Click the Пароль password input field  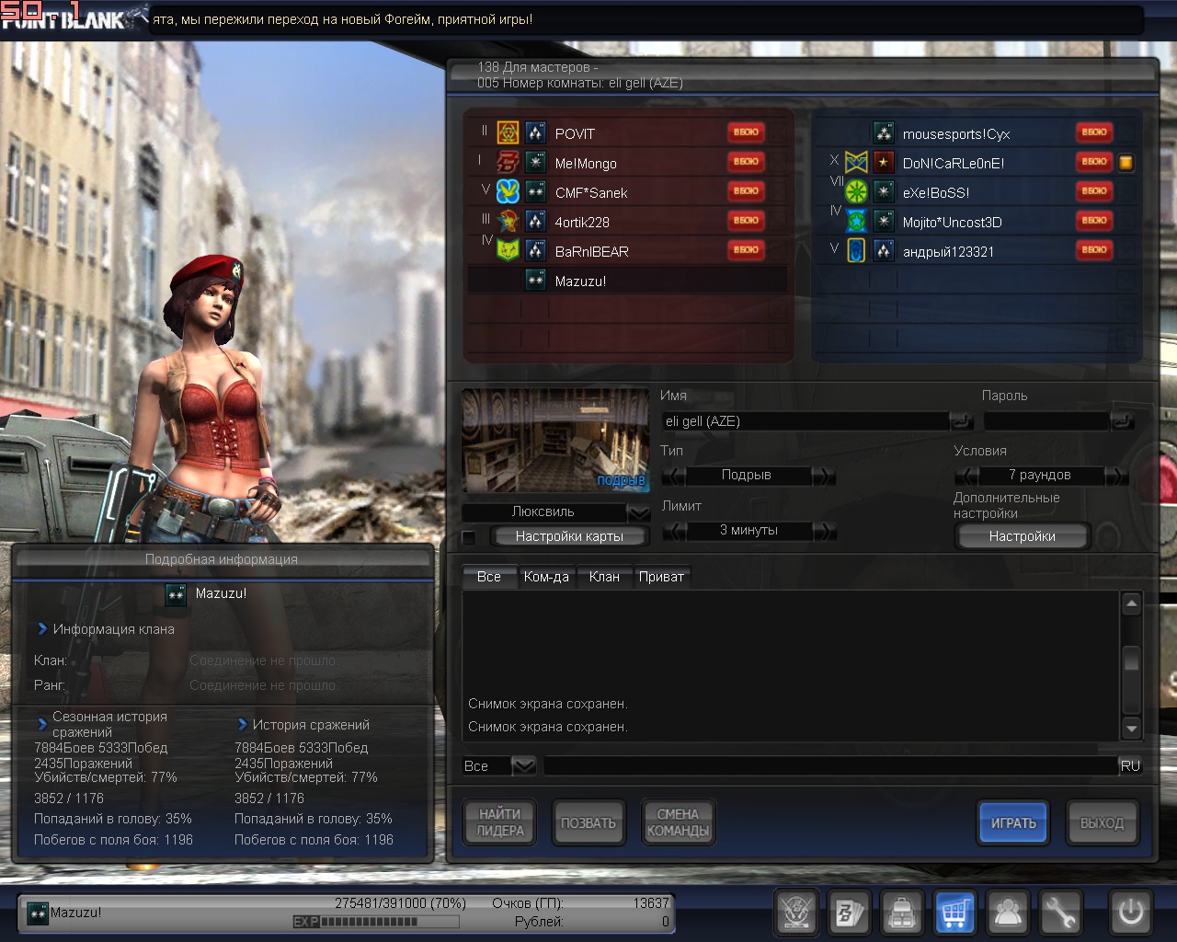pyautogui.click(x=1046, y=421)
